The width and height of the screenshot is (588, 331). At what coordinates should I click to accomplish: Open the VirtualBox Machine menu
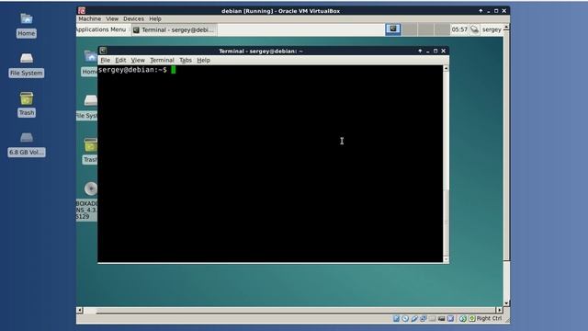point(90,18)
